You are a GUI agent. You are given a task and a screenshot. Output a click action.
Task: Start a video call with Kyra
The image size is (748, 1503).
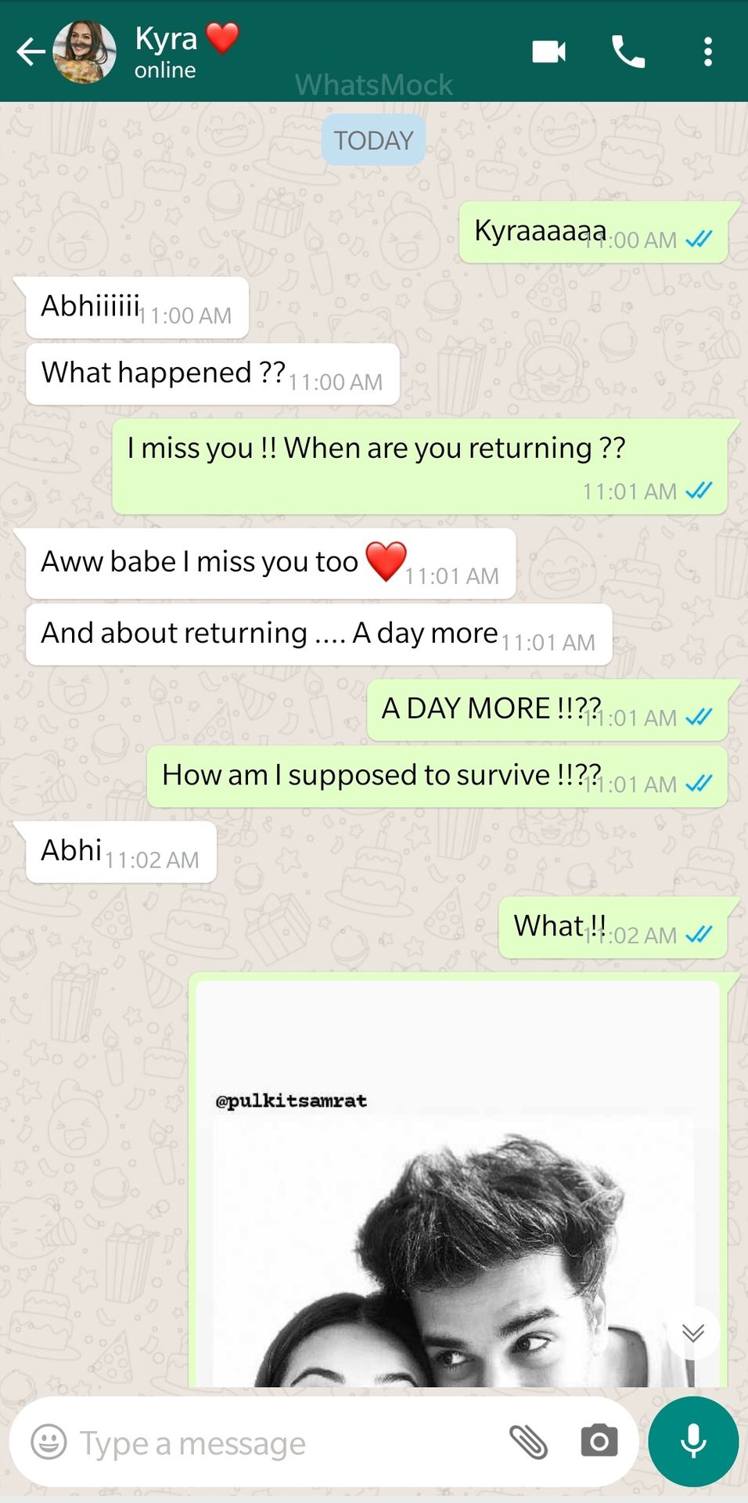coord(548,52)
